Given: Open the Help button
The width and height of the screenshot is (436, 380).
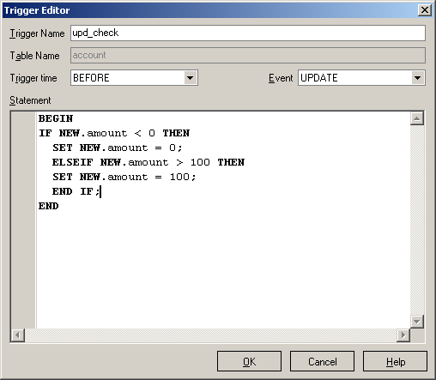Looking at the screenshot, I should (395, 361).
